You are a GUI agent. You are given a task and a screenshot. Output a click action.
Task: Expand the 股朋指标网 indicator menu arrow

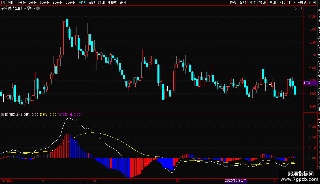2,115
